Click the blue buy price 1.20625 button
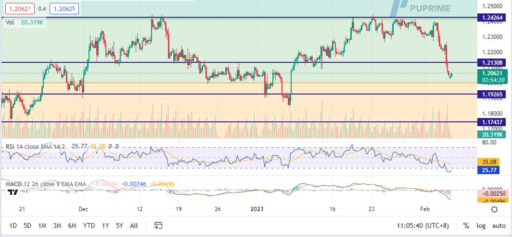Image resolution: width=512 pixels, height=237 pixels. pyautogui.click(x=64, y=9)
